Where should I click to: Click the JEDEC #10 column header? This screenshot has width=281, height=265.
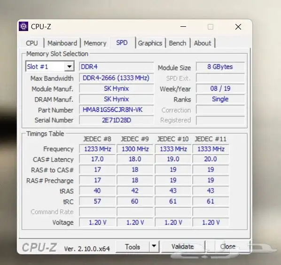pos(173,139)
